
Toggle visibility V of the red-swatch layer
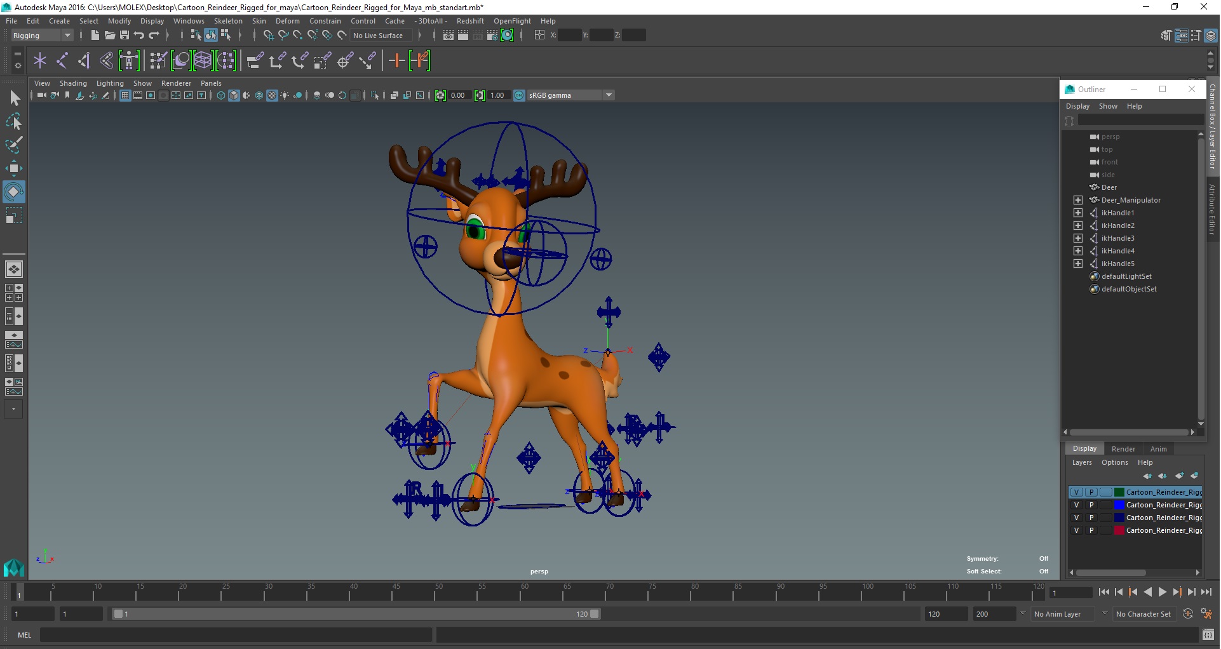click(x=1076, y=530)
